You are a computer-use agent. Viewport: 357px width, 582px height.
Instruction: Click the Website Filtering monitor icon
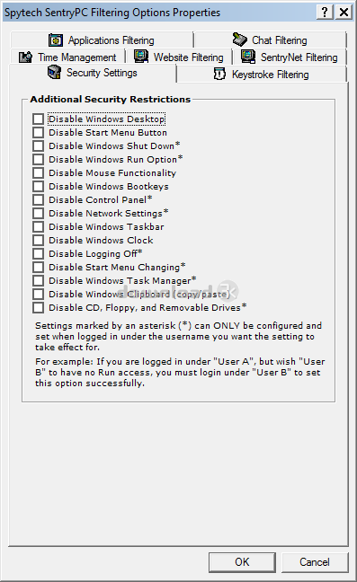[x=141, y=57]
